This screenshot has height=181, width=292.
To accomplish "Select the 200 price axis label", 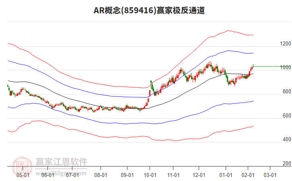I will 287,163.
